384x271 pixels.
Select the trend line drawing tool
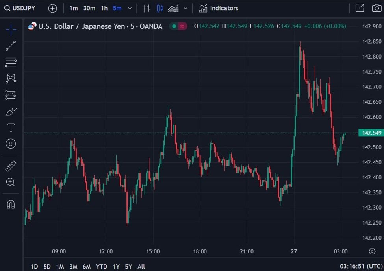(x=11, y=46)
